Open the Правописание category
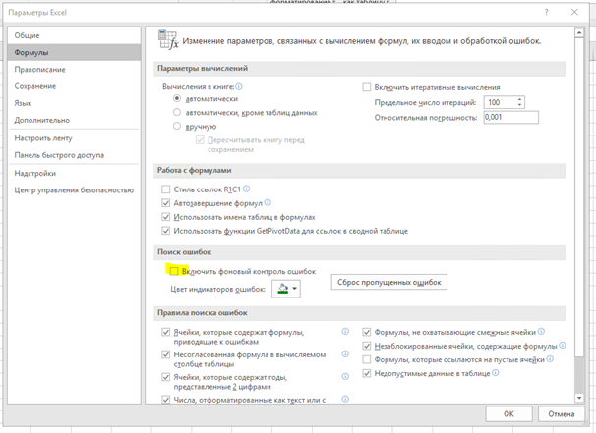 [x=74, y=70]
